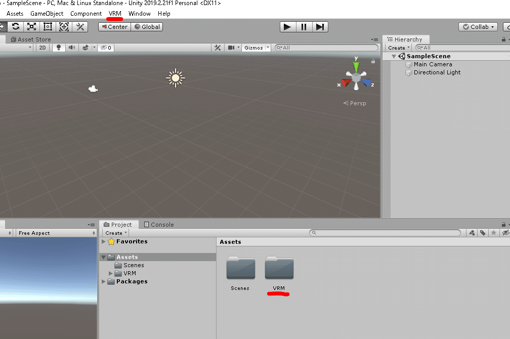
Task: Open the GameObject menu
Action: (x=47, y=13)
